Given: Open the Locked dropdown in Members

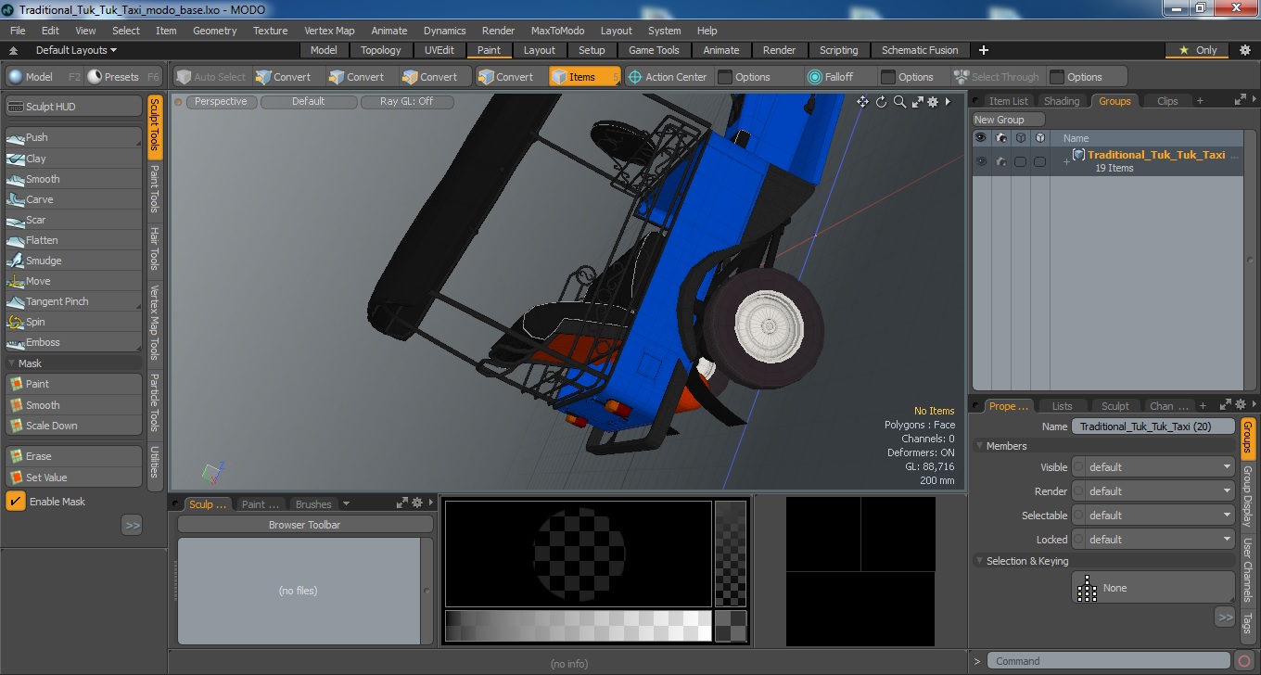Looking at the screenshot, I should pos(1153,540).
